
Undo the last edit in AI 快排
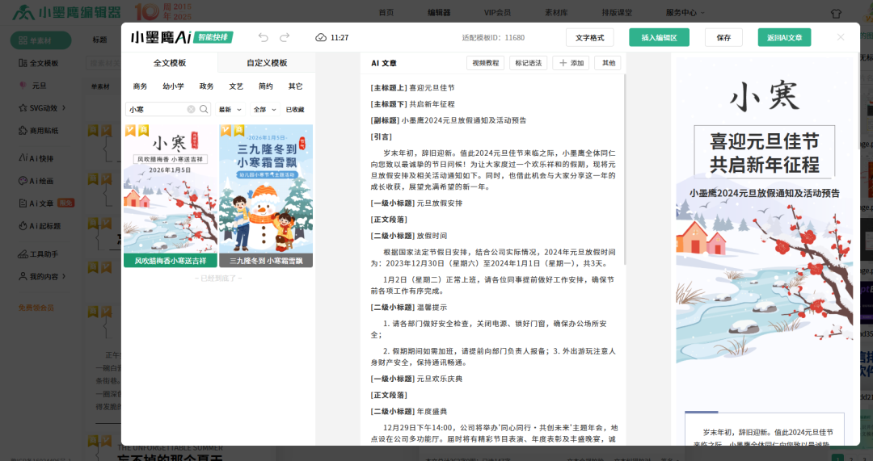coord(264,37)
